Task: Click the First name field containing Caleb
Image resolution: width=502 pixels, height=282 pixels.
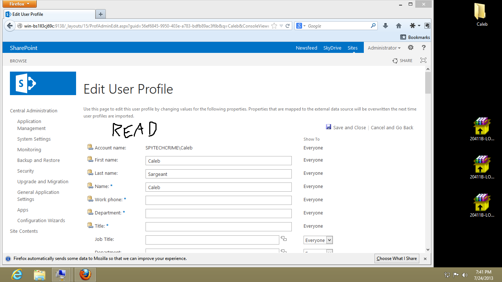Action: click(219, 160)
